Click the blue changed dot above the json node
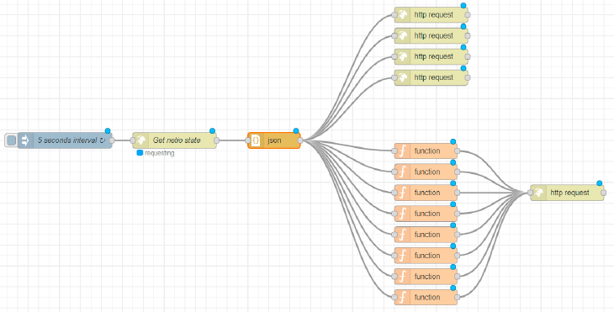This screenshot has height=312, width=614. pos(296,130)
